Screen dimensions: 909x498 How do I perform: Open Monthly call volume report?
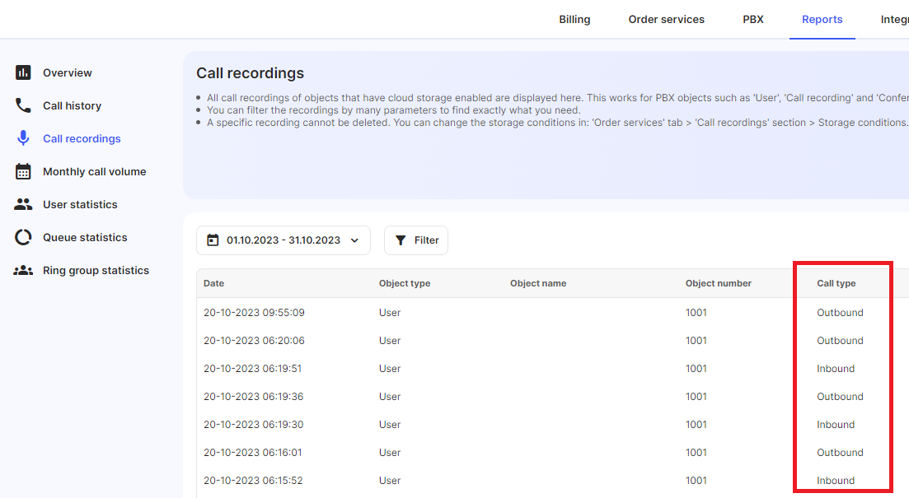(x=95, y=171)
